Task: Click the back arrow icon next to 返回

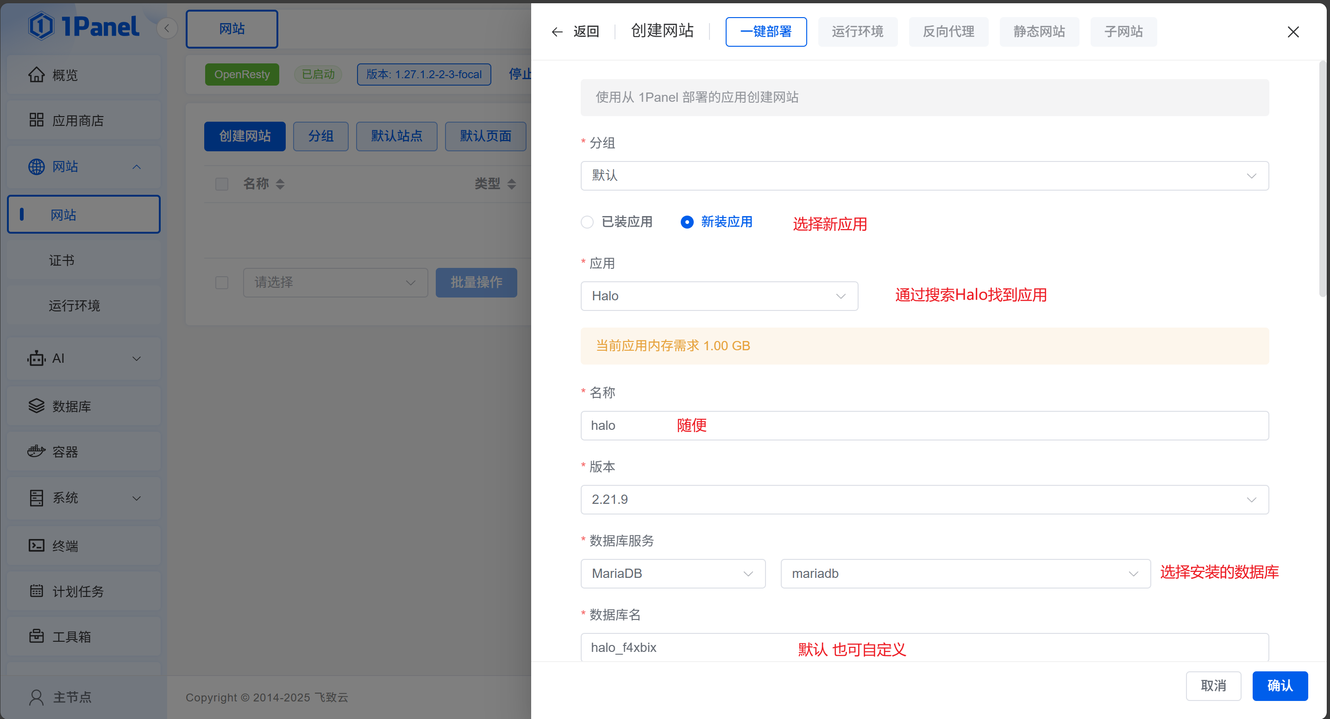Action: click(557, 32)
